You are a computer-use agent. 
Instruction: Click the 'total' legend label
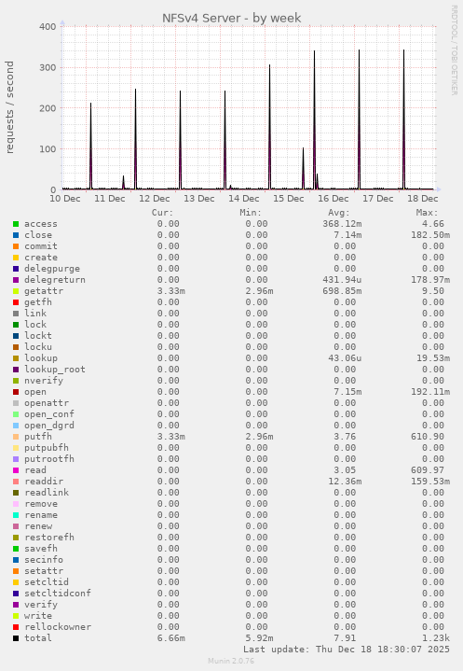(38, 638)
